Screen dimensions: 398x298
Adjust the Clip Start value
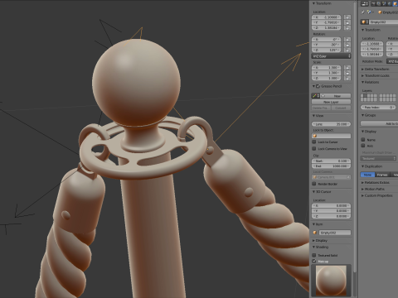[332, 161]
